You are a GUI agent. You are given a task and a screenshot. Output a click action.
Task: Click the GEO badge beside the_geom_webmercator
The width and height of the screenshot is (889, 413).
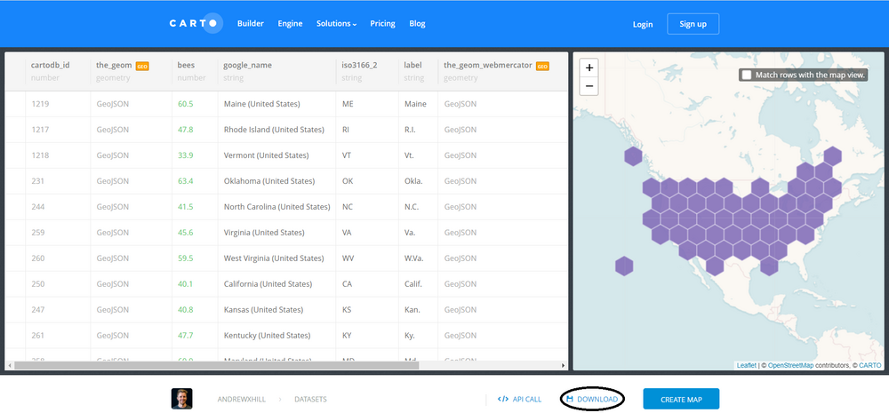coord(541,66)
